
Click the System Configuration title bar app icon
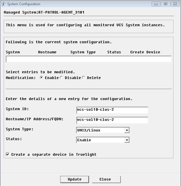pyautogui.click(x=3, y=4)
